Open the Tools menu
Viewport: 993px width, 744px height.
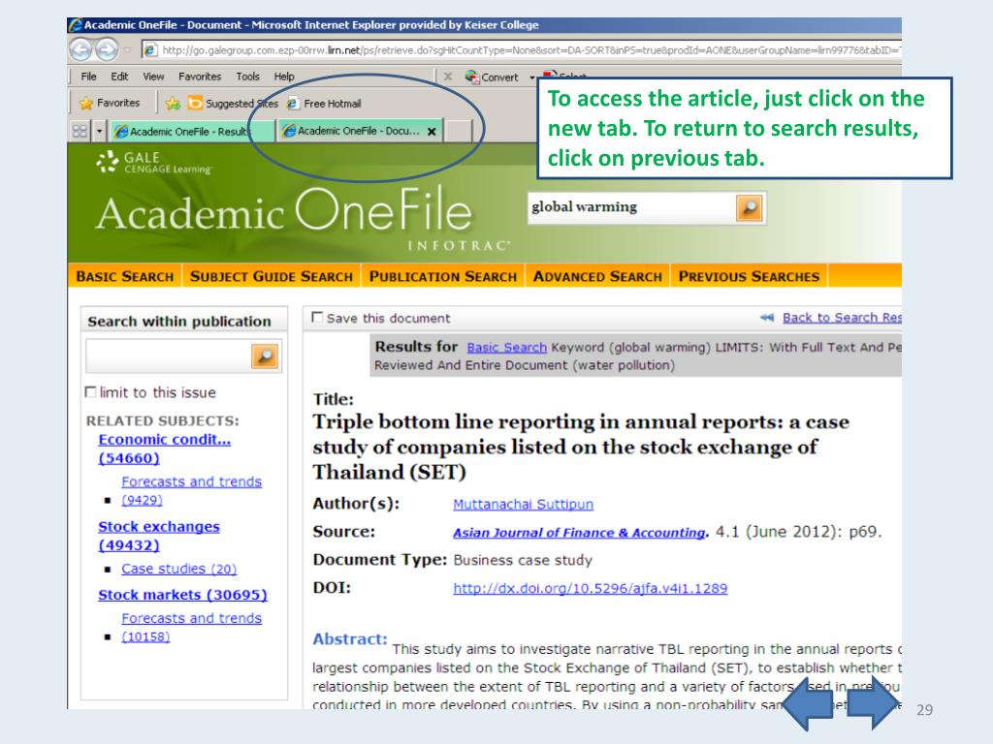[x=247, y=76]
